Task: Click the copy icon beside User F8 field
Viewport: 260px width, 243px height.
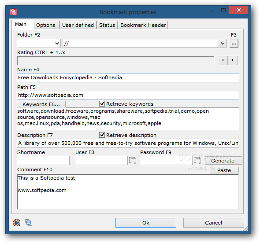Action: (x=133, y=161)
